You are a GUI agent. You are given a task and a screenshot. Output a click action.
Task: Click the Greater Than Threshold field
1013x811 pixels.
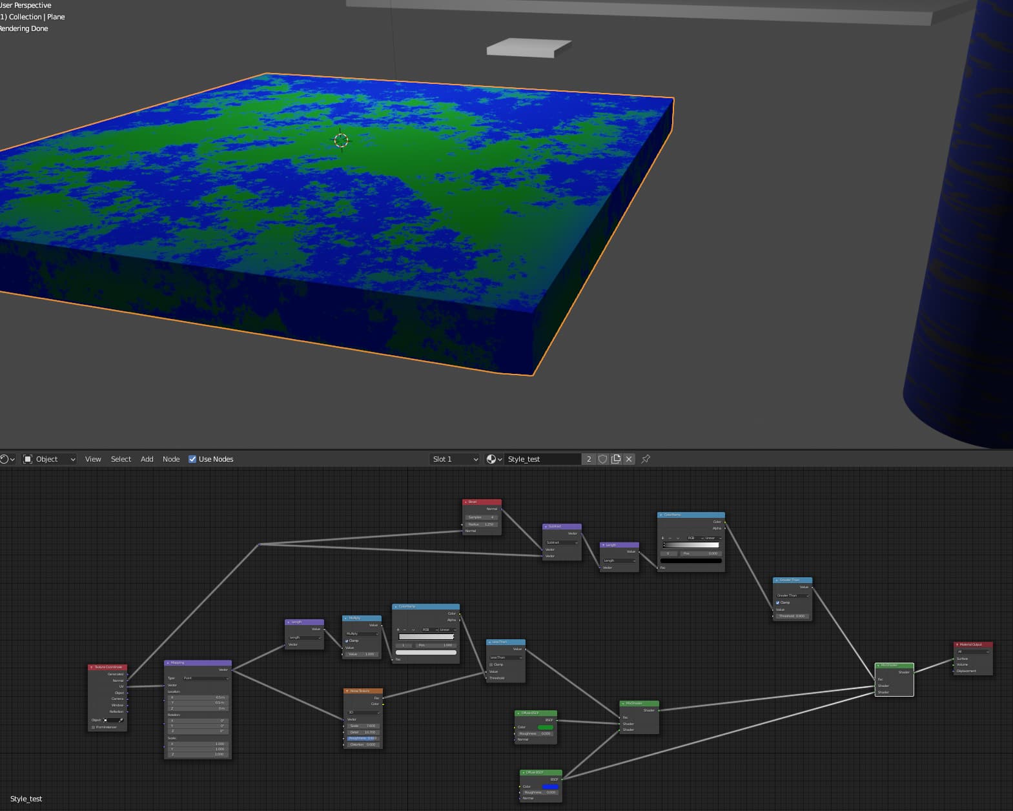[x=792, y=616]
